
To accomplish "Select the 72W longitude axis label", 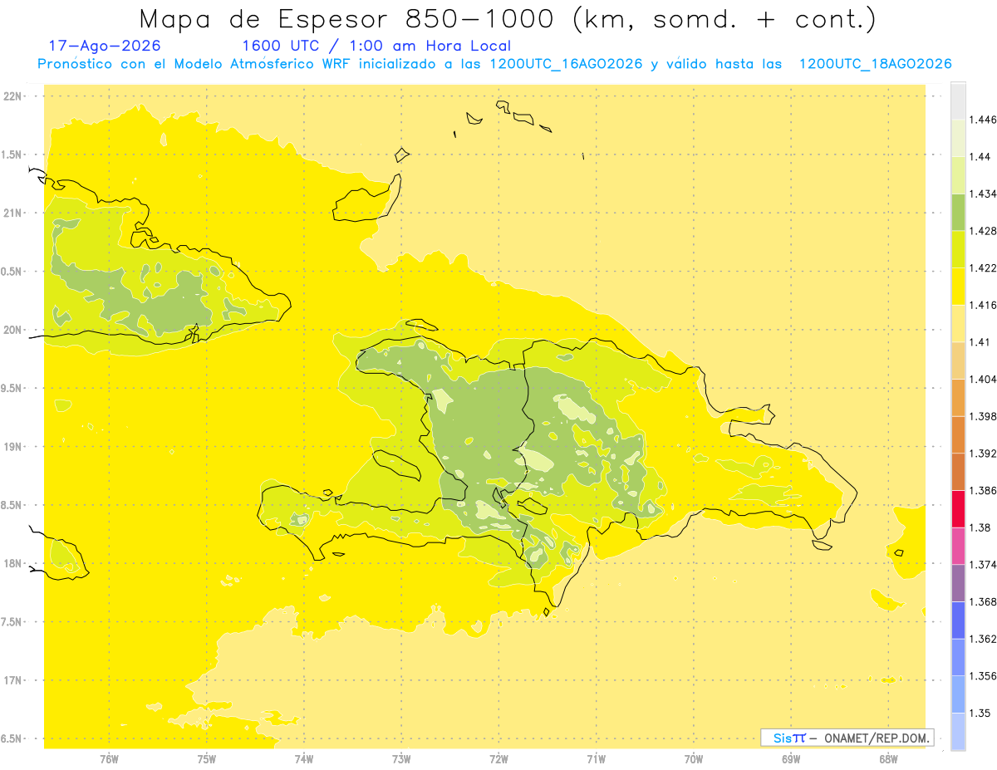I will click(x=498, y=759).
